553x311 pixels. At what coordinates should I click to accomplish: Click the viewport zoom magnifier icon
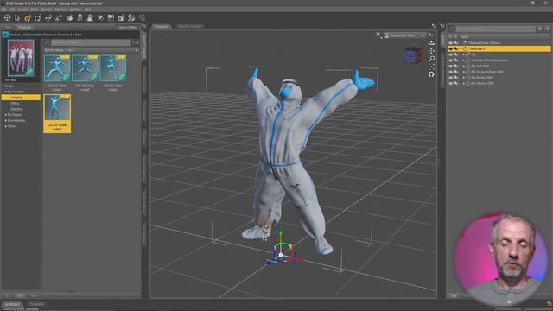[431, 59]
